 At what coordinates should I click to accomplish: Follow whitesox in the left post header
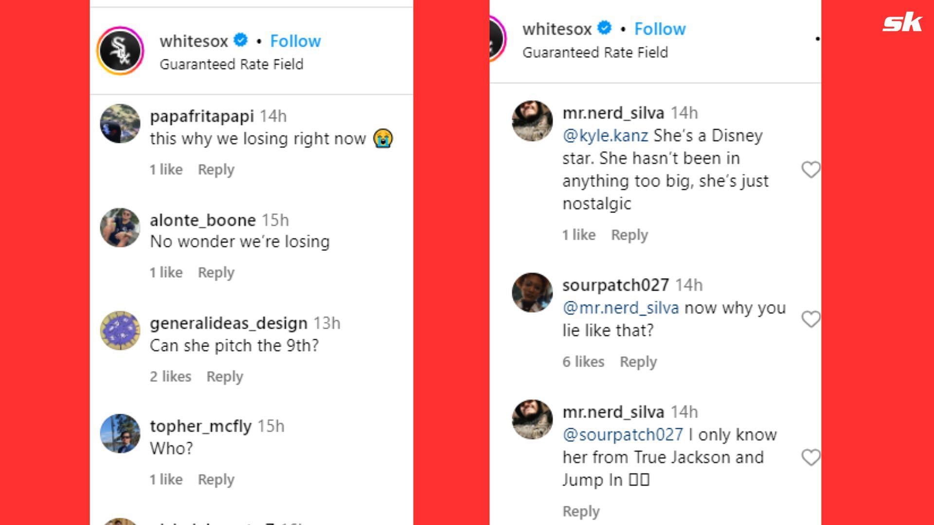295,41
